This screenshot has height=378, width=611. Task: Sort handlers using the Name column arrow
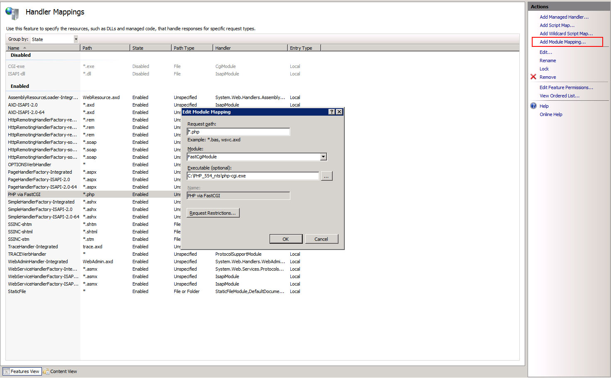[x=24, y=48]
